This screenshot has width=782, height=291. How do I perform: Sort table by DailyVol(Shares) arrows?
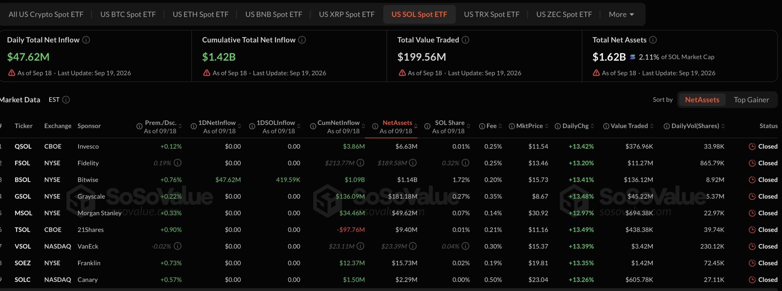(723, 126)
